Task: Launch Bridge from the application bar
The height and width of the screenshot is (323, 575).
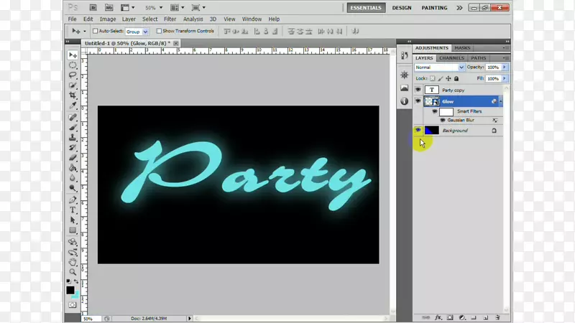Action: click(x=93, y=8)
